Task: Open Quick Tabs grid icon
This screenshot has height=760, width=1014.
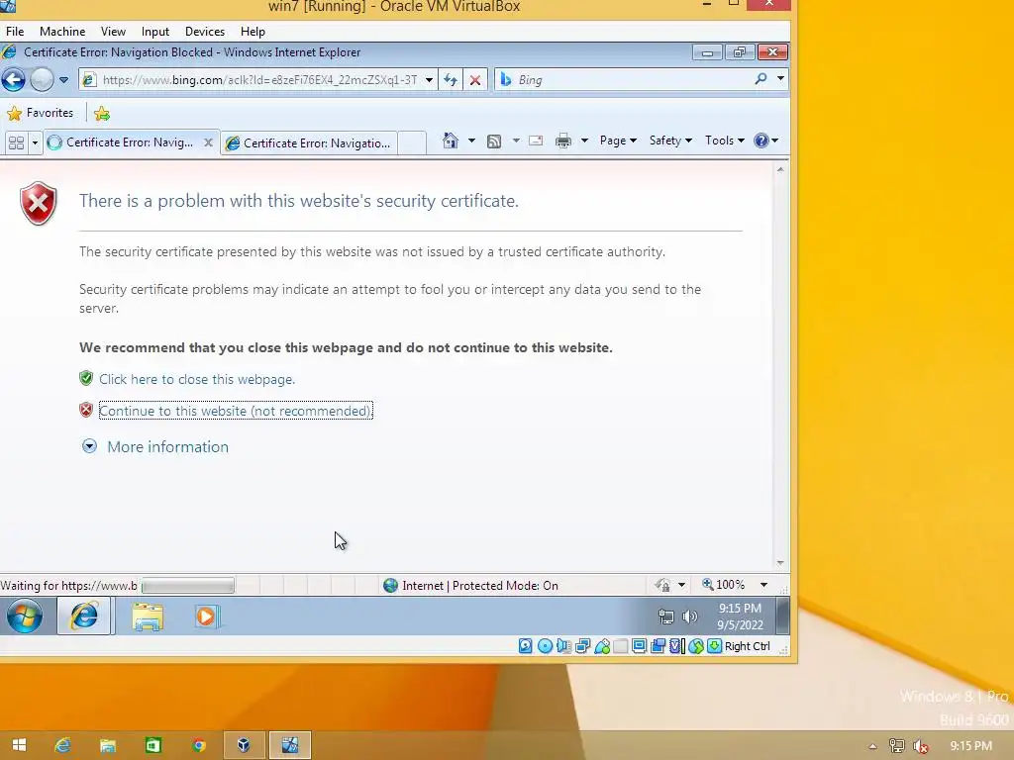Action: pyautogui.click(x=16, y=142)
